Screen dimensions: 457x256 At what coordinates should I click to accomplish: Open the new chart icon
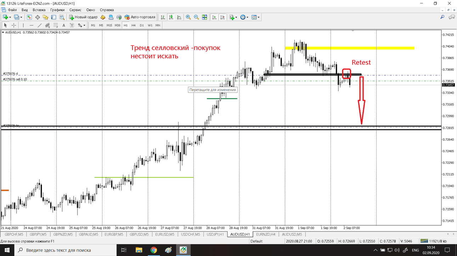point(5,17)
